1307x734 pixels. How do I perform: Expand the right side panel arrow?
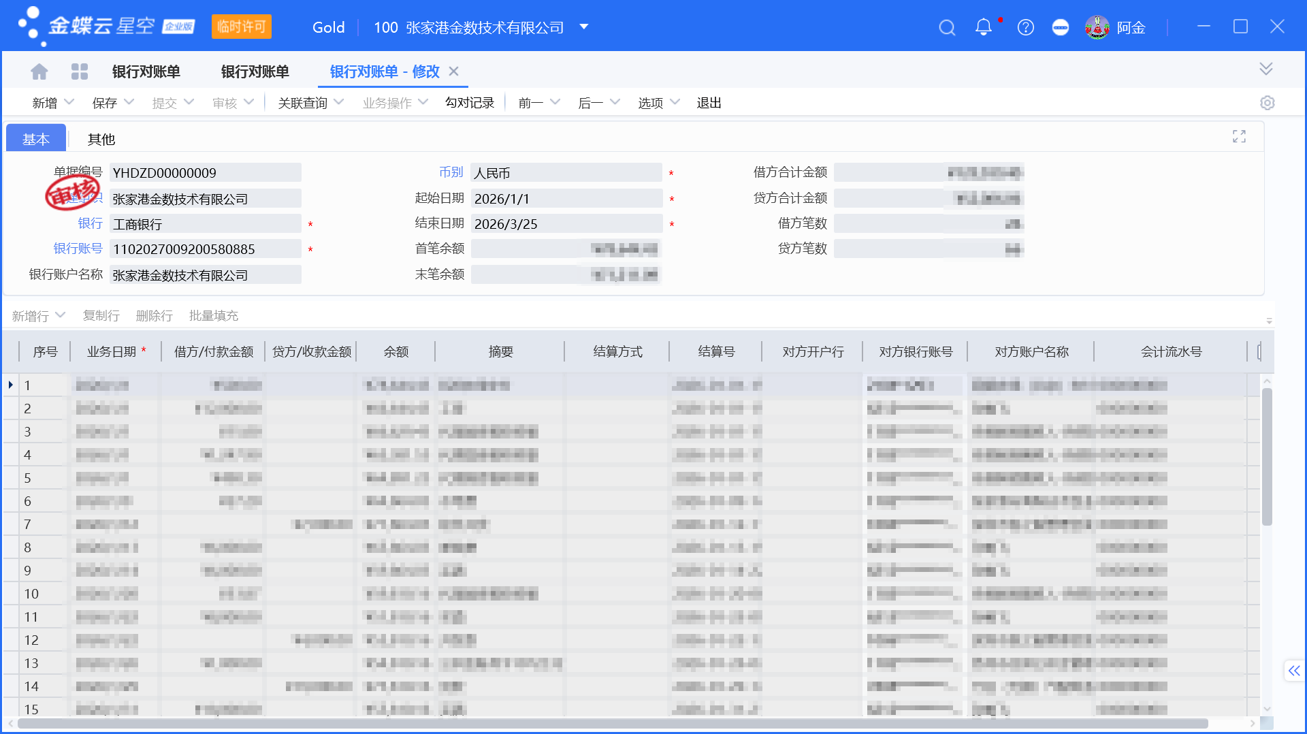[1293, 671]
